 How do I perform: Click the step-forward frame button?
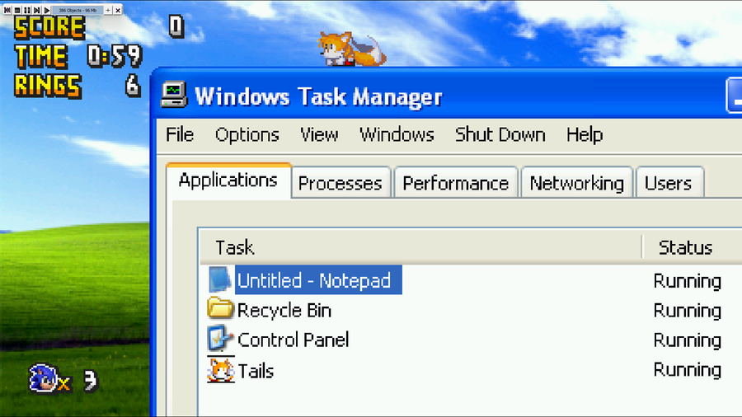tap(37, 10)
